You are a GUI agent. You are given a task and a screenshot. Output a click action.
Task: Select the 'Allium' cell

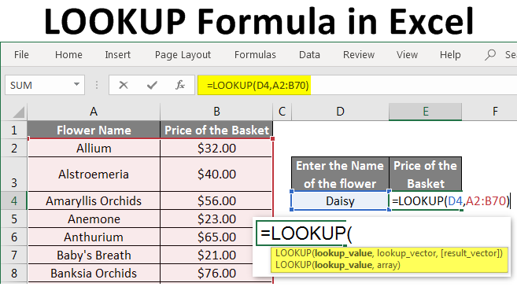(x=94, y=148)
